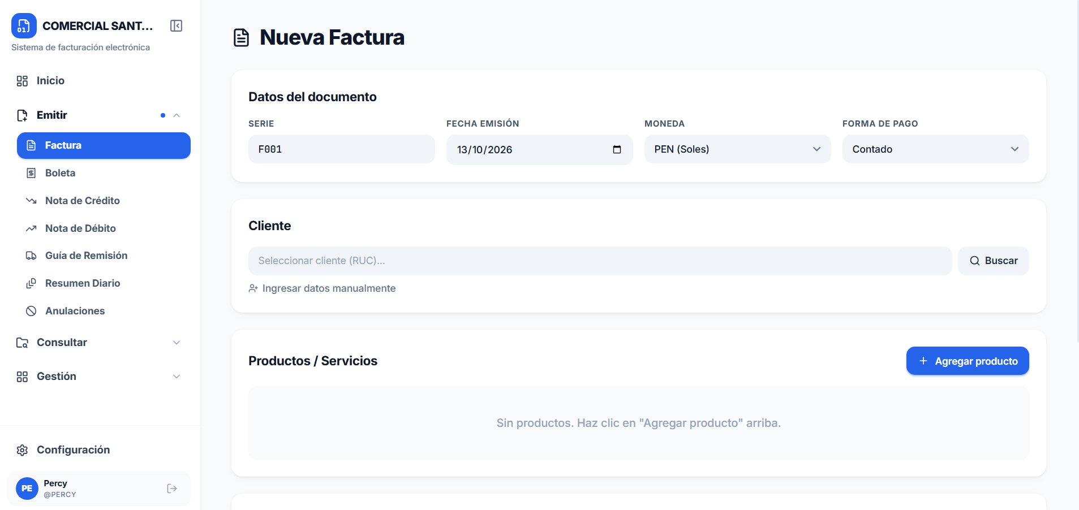Click the Consultar folder-search icon
This screenshot has width=1079, height=510.
tap(22, 343)
